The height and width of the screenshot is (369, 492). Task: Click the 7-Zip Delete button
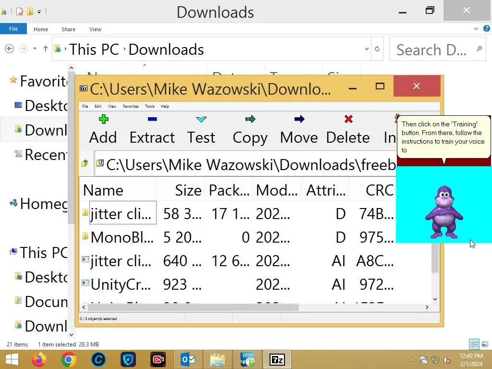pos(348,130)
